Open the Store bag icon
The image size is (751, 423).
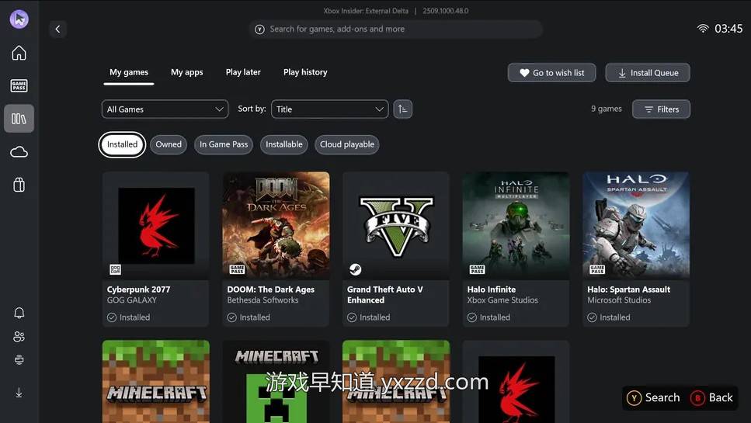(19, 185)
